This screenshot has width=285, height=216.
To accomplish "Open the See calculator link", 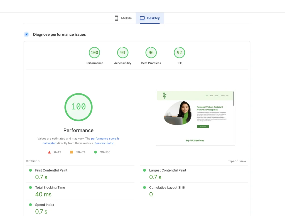I will [104, 143].
